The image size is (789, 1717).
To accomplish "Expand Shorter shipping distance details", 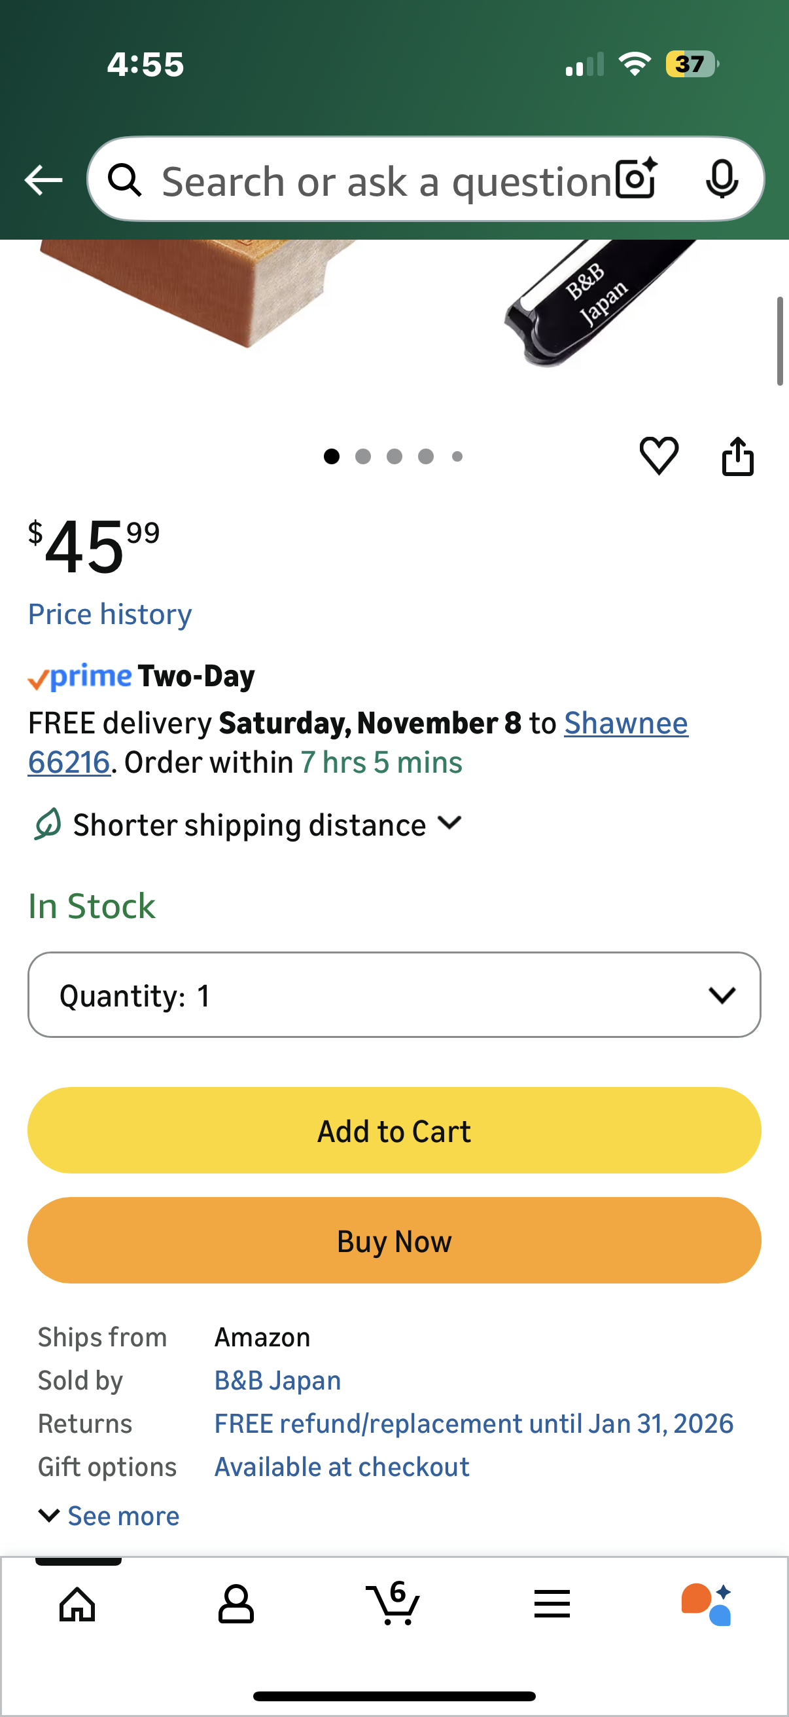I will (x=266, y=824).
